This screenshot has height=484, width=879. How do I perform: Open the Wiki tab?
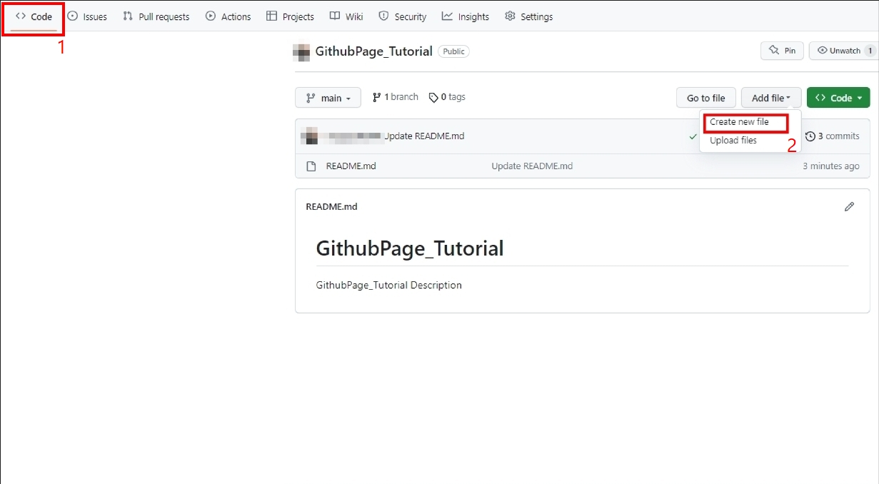point(346,16)
